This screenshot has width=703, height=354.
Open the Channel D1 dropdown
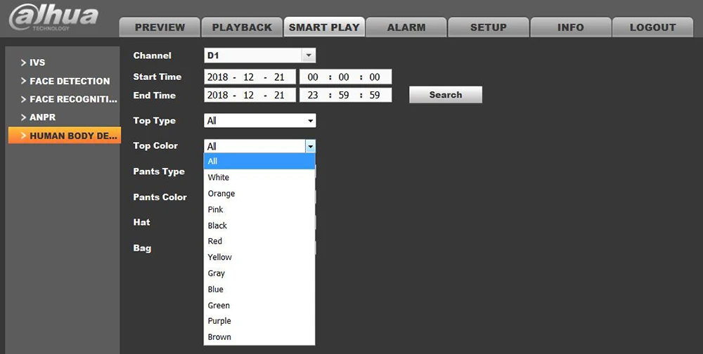(259, 55)
